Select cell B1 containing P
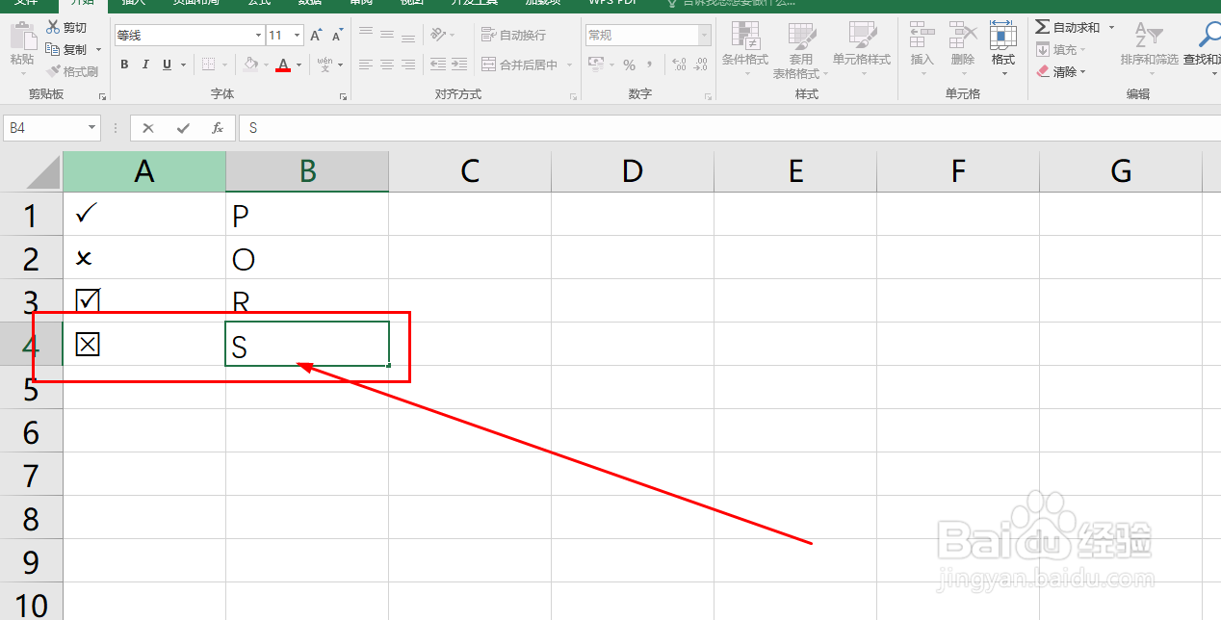Screen dimensions: 1221x620 307,214
